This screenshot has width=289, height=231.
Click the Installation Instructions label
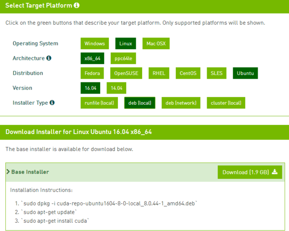pos(41,190)
